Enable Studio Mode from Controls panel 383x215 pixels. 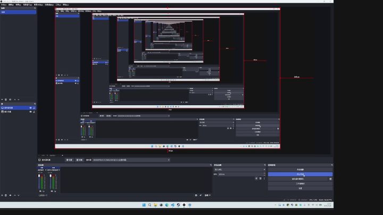point(300,184)
